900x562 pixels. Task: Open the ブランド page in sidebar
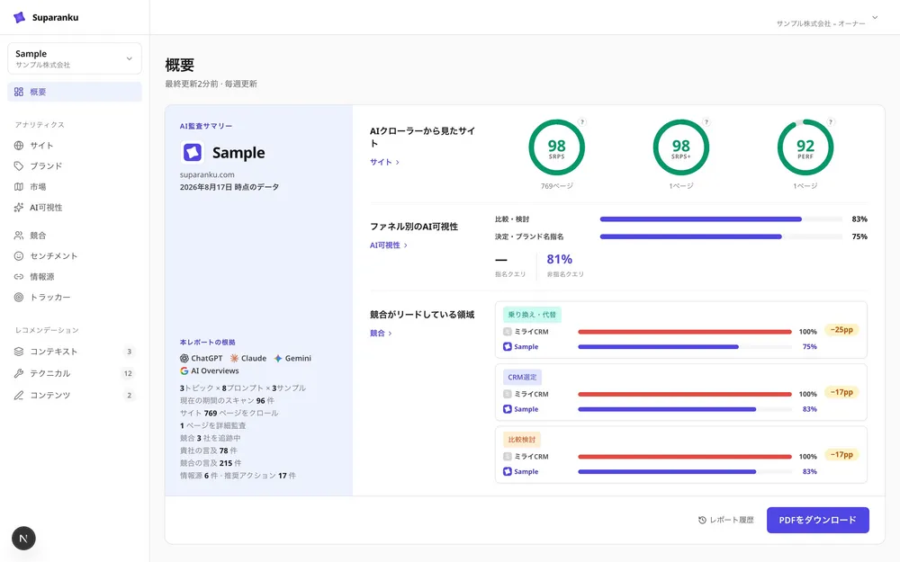click(x=75, y=165)
